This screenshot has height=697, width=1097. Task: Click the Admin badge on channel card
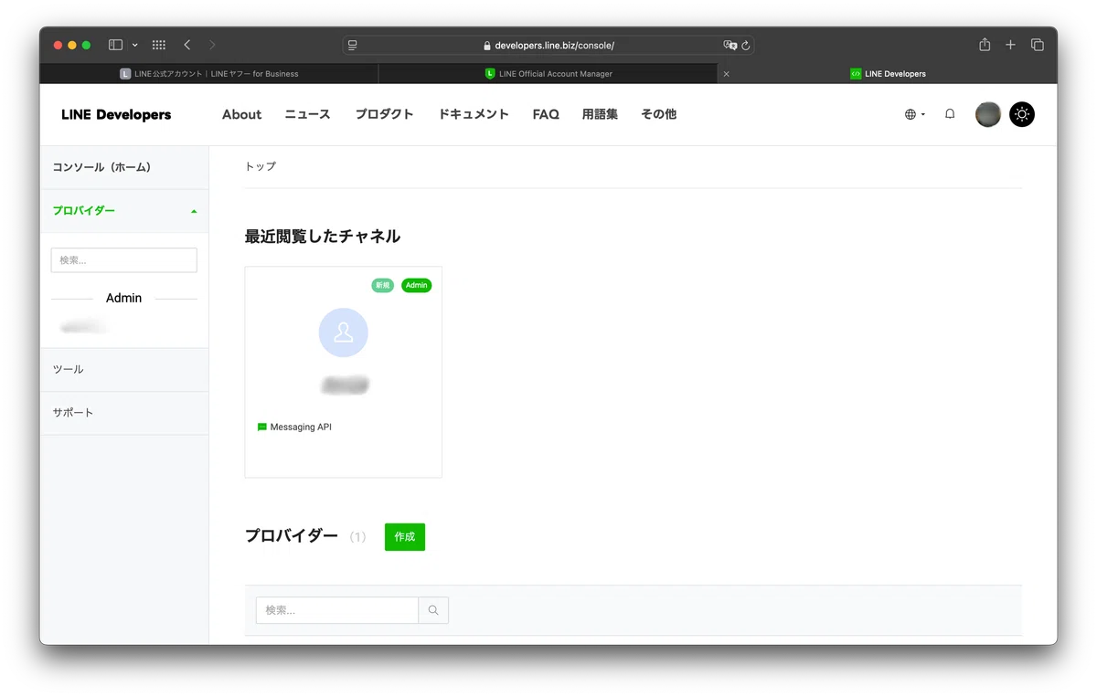click(416, 285)
